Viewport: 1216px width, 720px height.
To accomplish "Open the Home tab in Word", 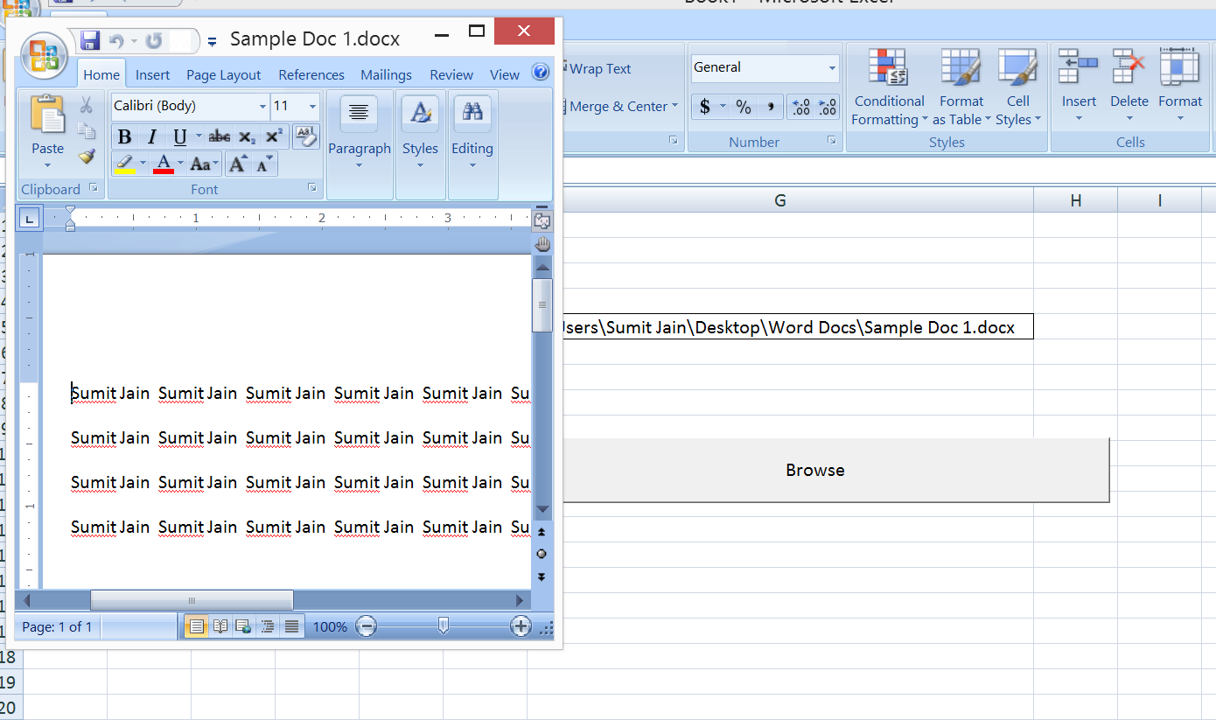I will [101, 75].
